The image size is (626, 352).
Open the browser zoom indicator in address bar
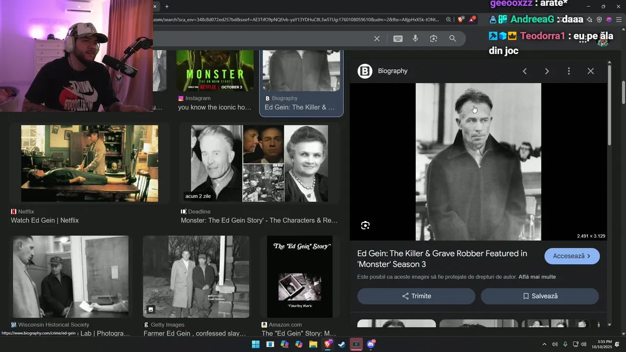pyautogui.click(x=448, y=20)
